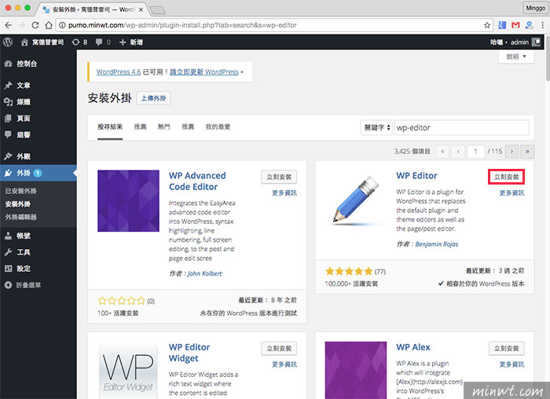Screen dimensions: 550x399
Task: Click WP Advanced Code Editor thumbnail
Action: click(128, 201)
